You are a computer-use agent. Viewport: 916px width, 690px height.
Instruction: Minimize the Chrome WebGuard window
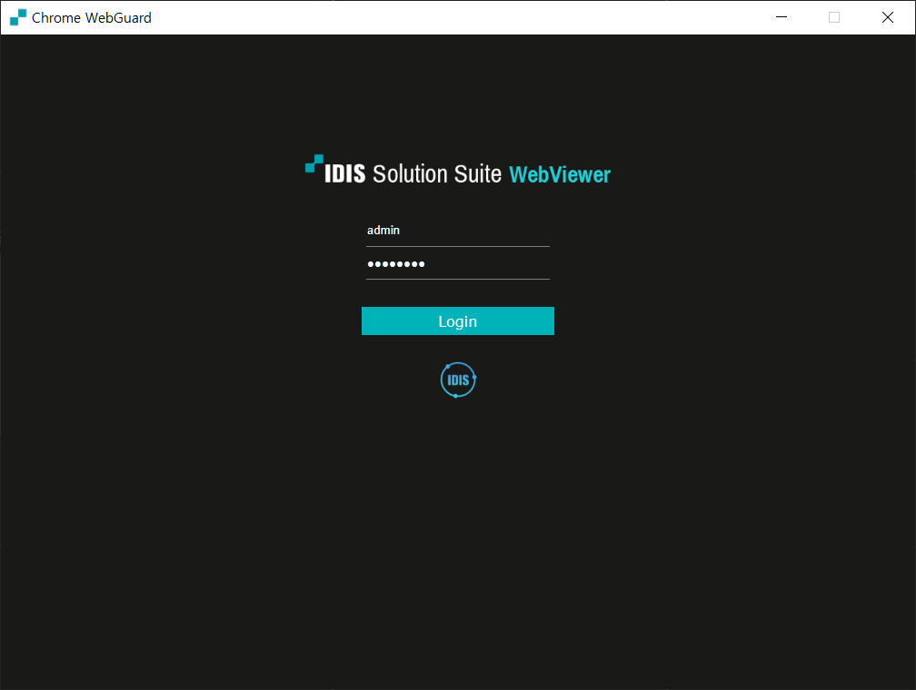tap(782, 17)
